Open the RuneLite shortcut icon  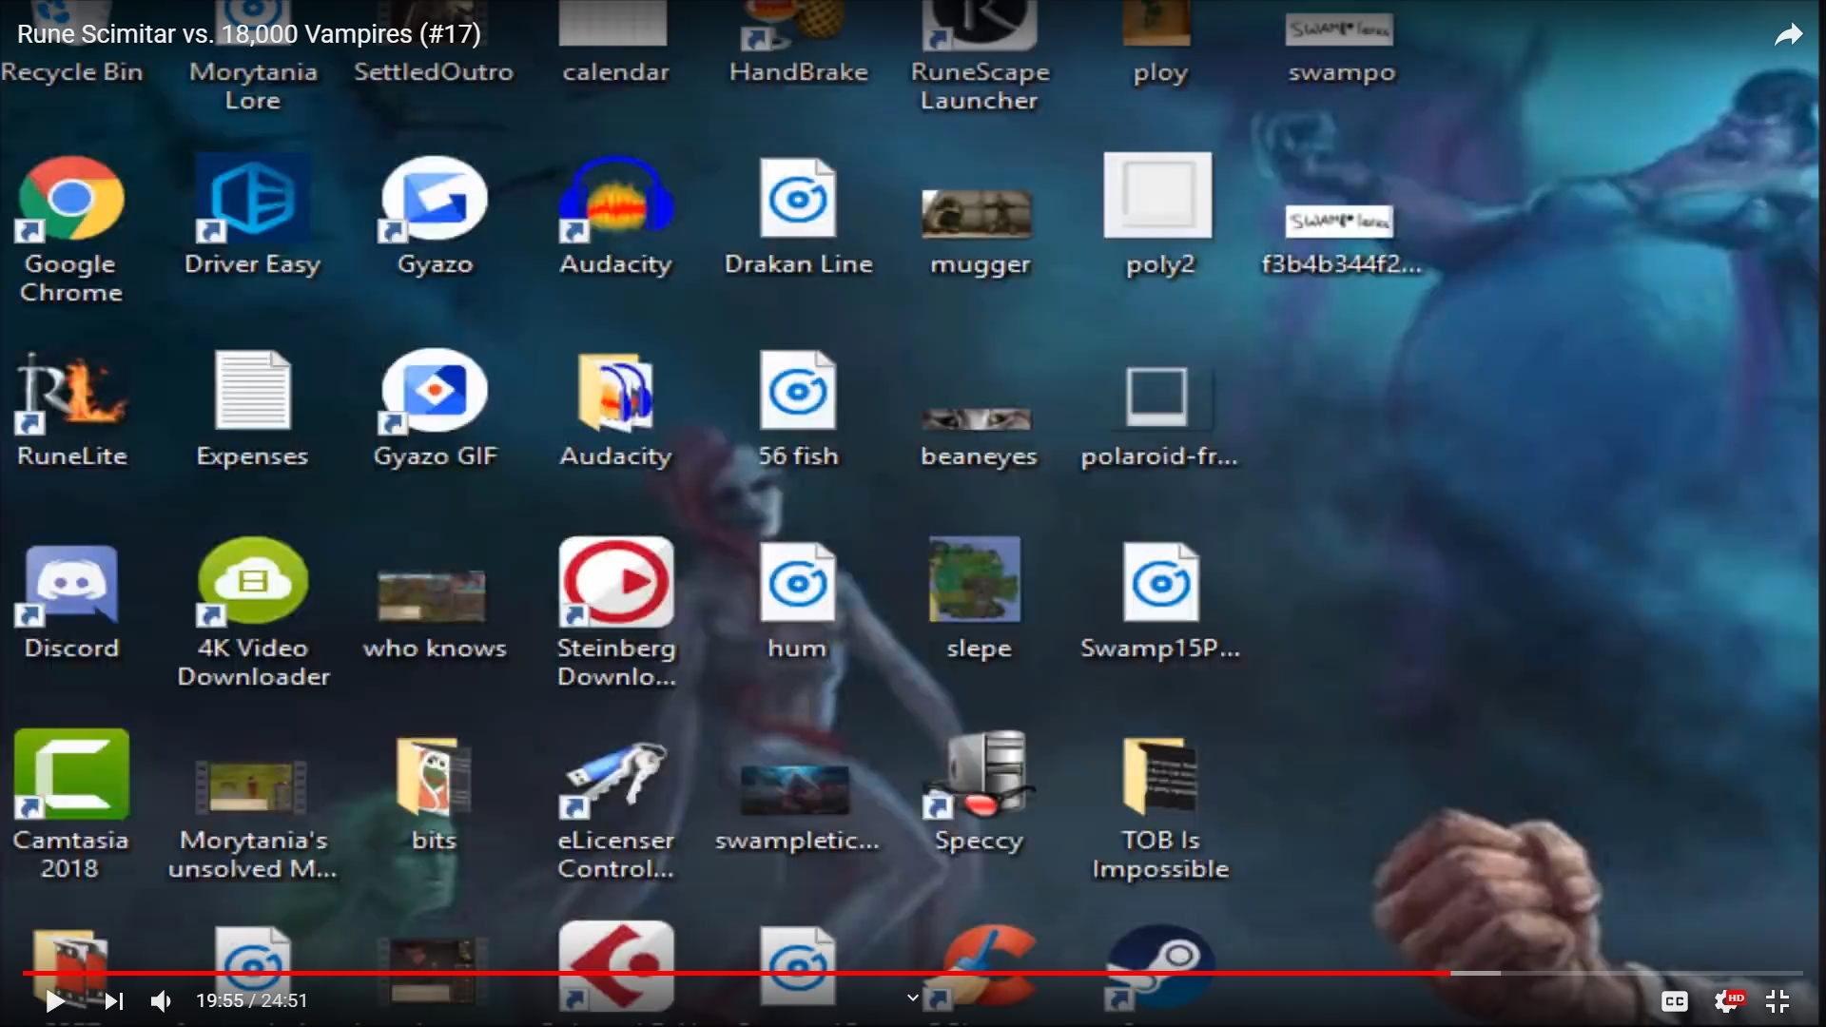point(71,392)
